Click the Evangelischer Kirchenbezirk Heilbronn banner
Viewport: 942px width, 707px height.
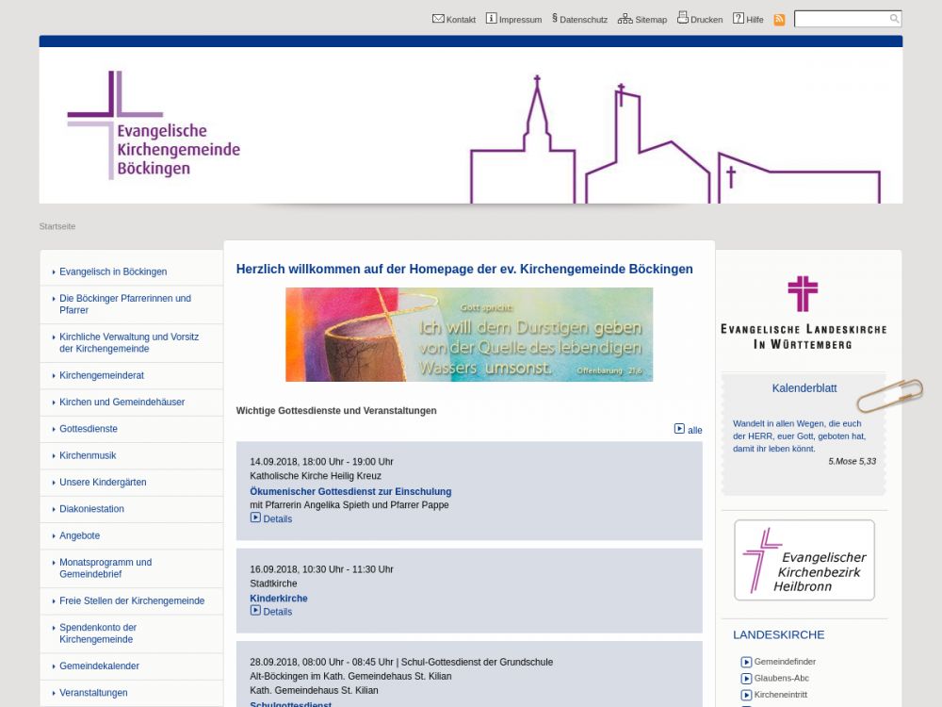pyautogui.click(x=804, y=560)
